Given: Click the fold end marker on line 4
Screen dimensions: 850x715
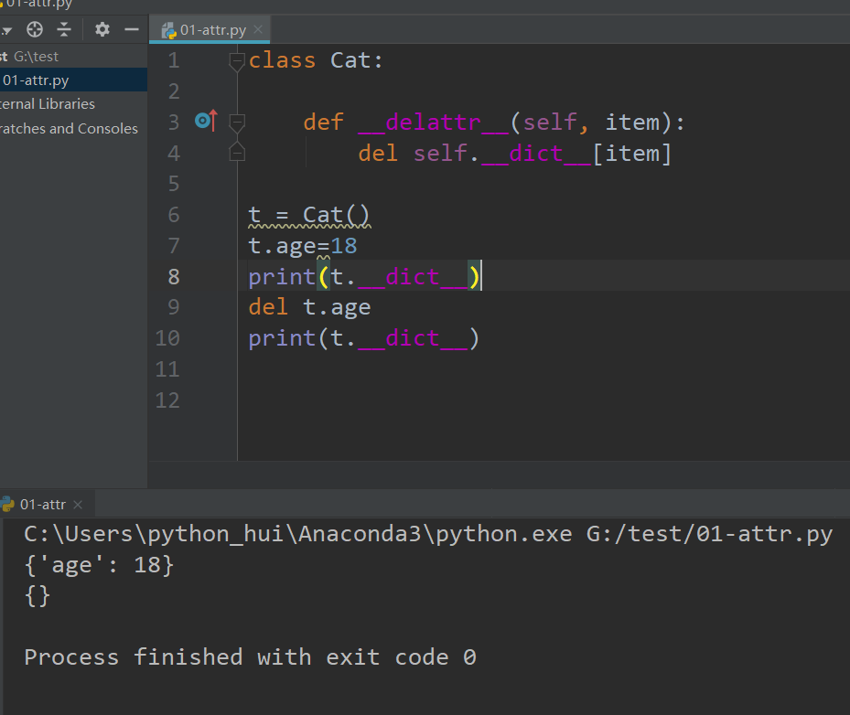Looking at the screenshot, I should click(x=237, y=152).
